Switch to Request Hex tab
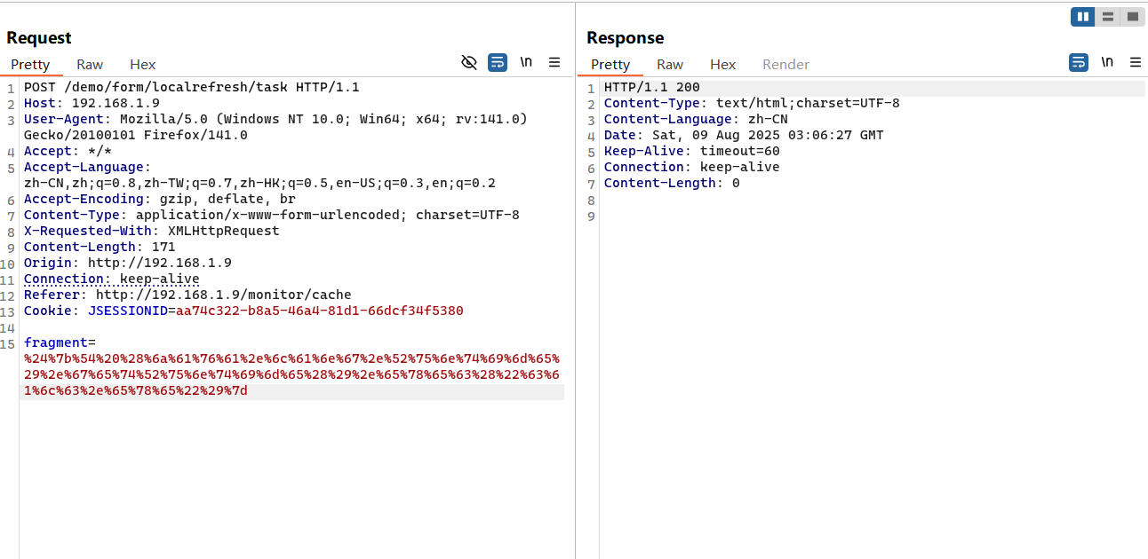Image resolution: width=1148 pixels, height=559 pixels. click(x=142, y=65)
